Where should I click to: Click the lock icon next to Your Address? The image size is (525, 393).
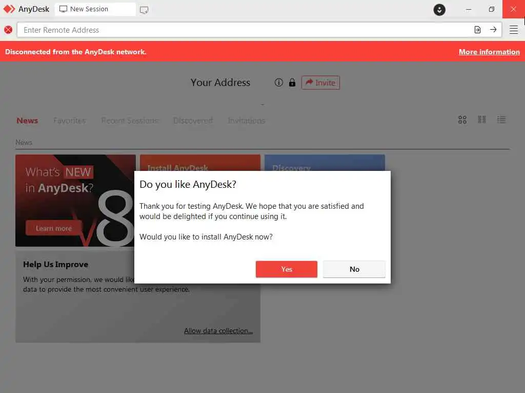[292, 82]
